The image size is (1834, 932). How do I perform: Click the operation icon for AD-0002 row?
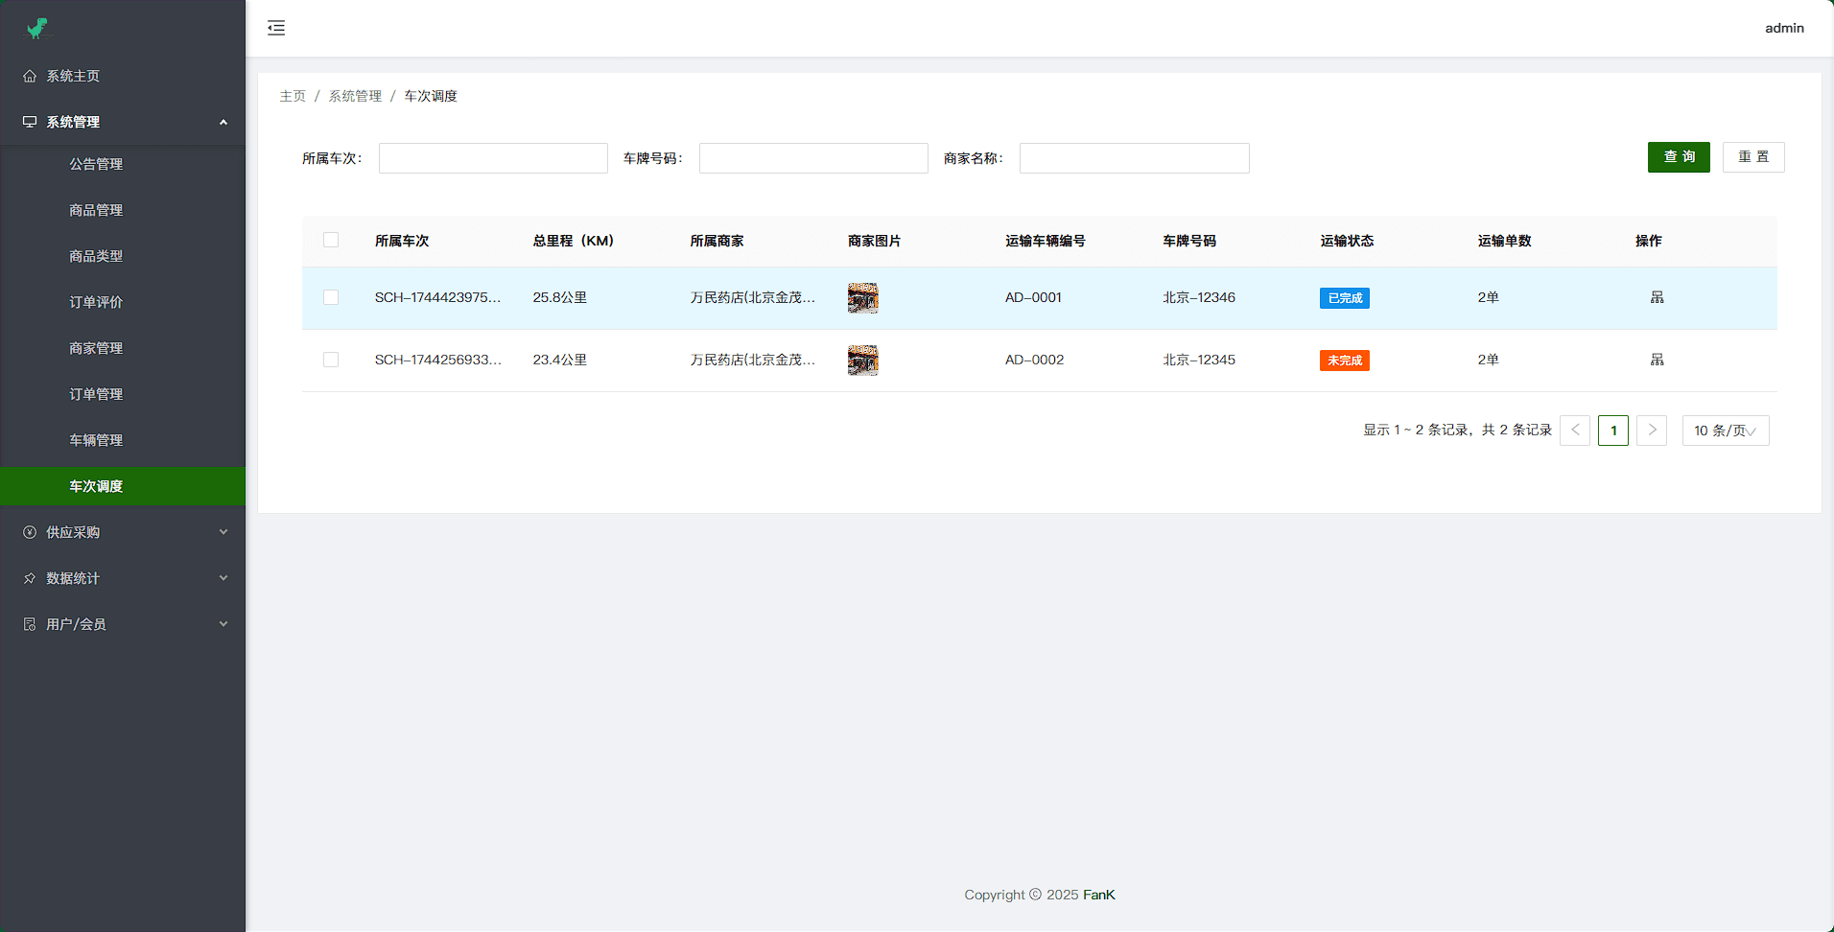(1657, 360)
